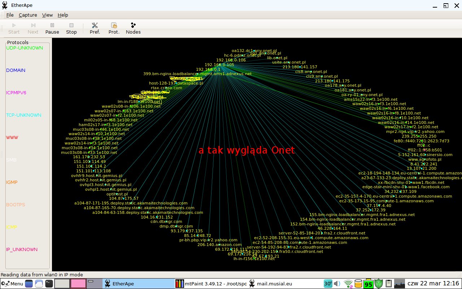The height and width of the screenshot is (289, 462).
Task: Stop the capture with the Stop button
Action: (71, 29)
